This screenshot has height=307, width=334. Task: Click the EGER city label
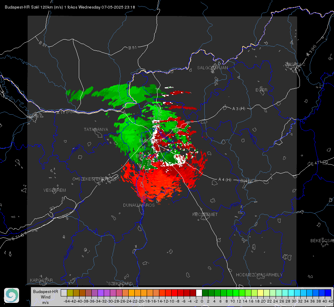click(261, 90)
